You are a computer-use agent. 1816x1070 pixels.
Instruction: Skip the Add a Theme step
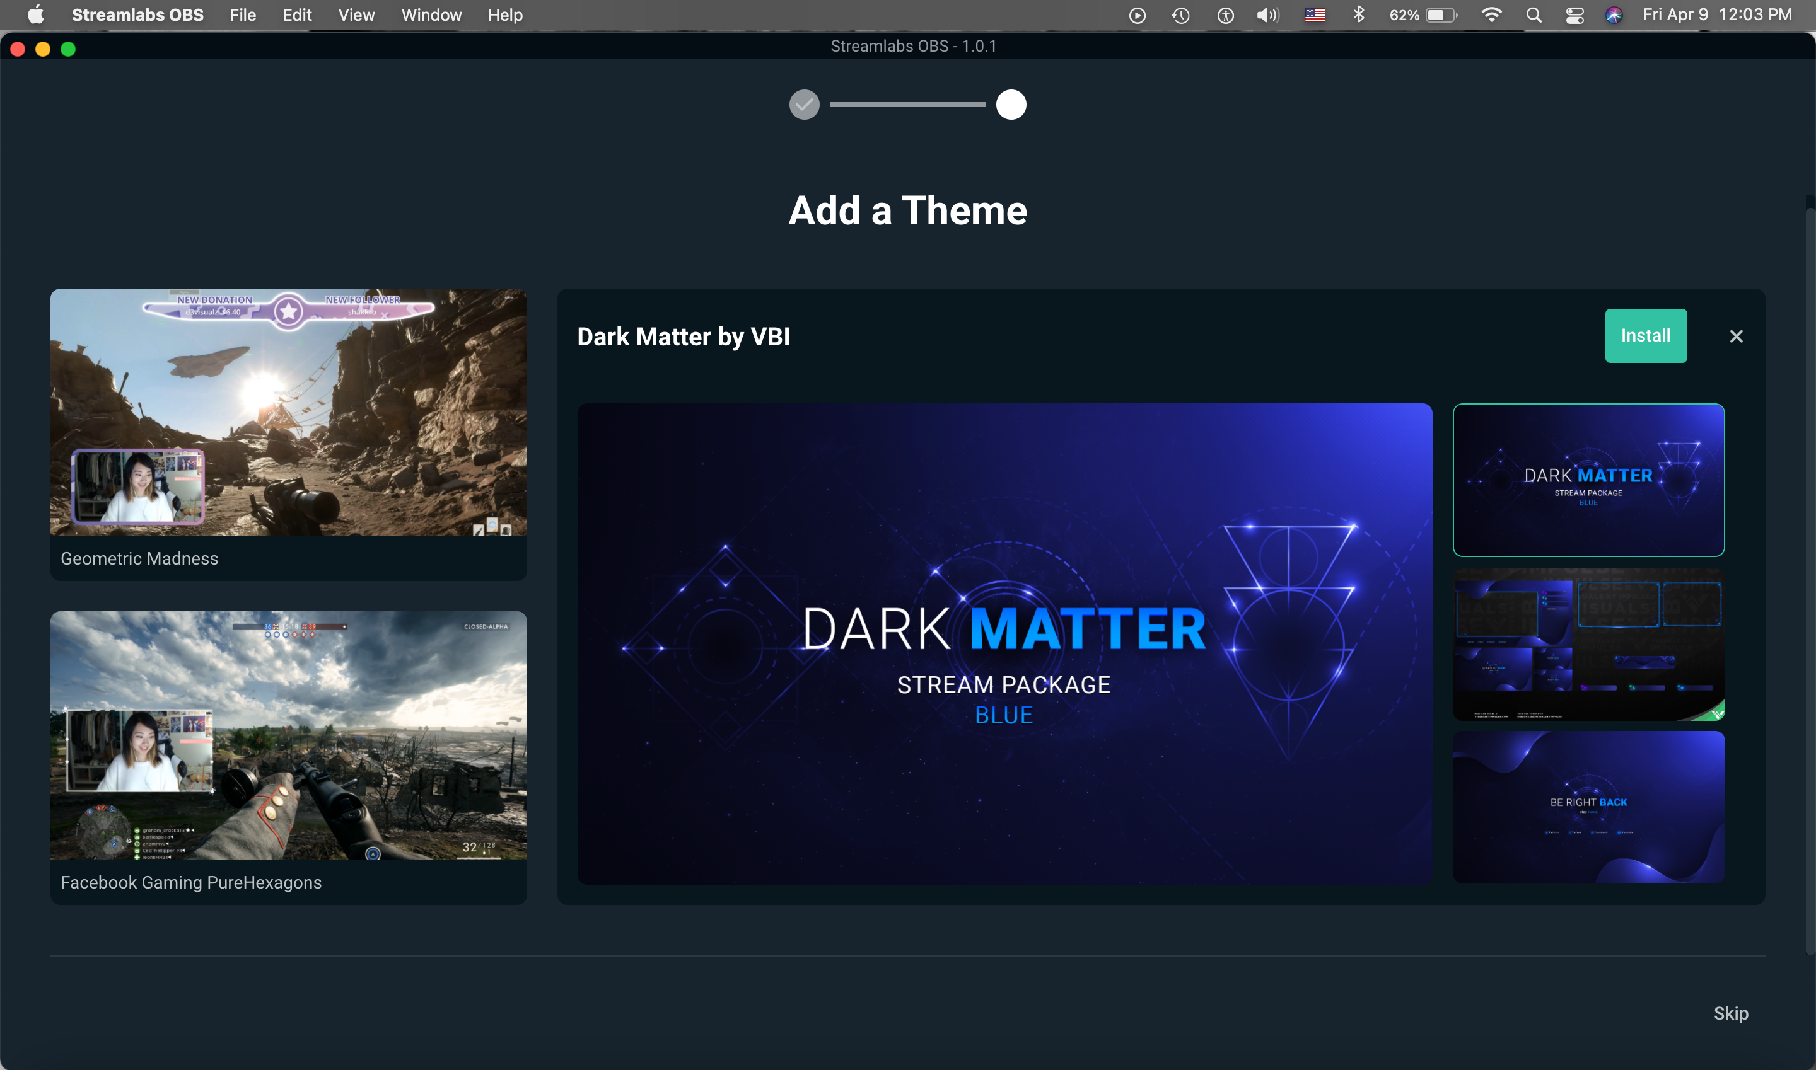click(x=1730, y=1013)
